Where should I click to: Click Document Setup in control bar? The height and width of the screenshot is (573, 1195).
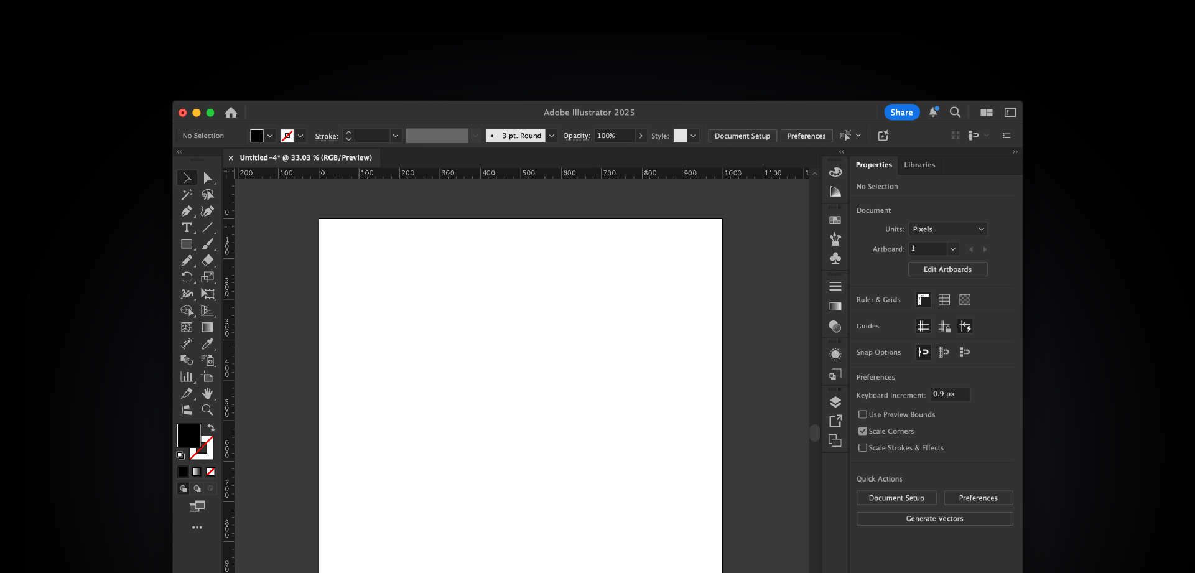(x=742, y=136)
